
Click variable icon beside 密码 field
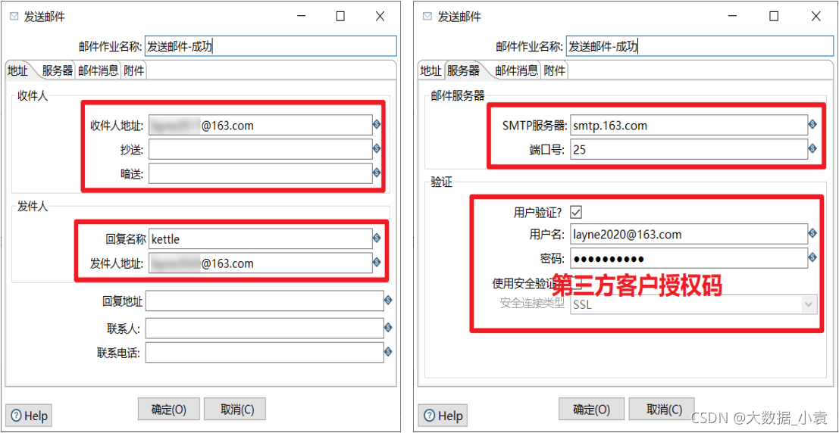(x=812, y=258)
